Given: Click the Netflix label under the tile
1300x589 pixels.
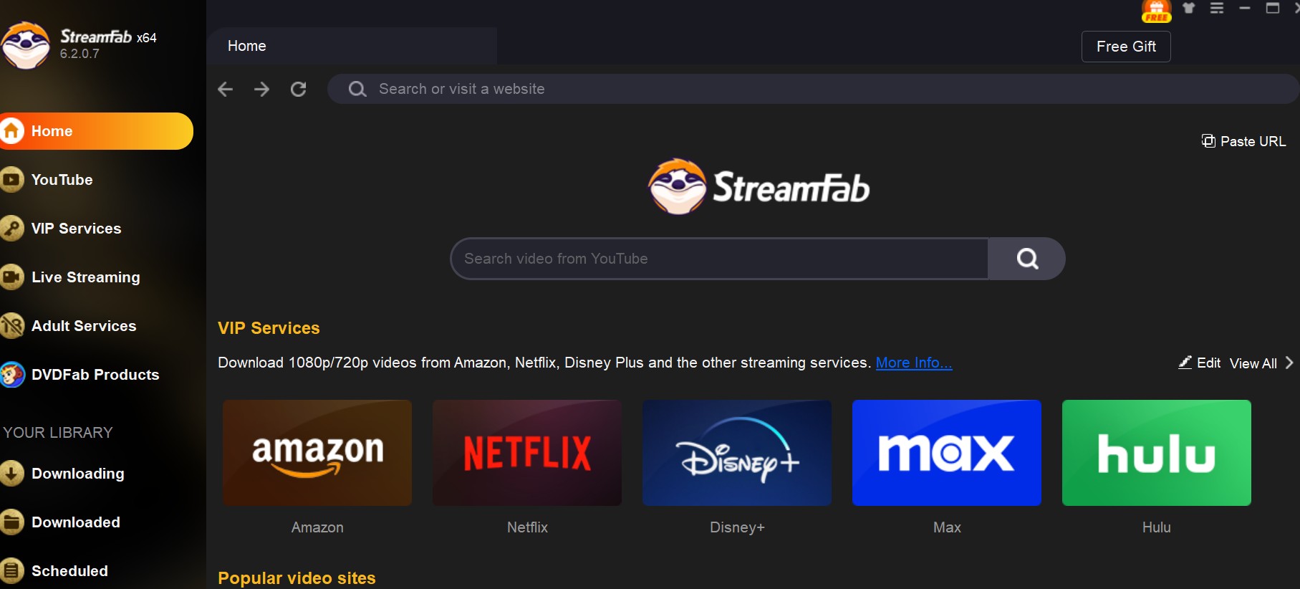Looking at the screenshot, I should pyautogui.click(x=527, y=527).
